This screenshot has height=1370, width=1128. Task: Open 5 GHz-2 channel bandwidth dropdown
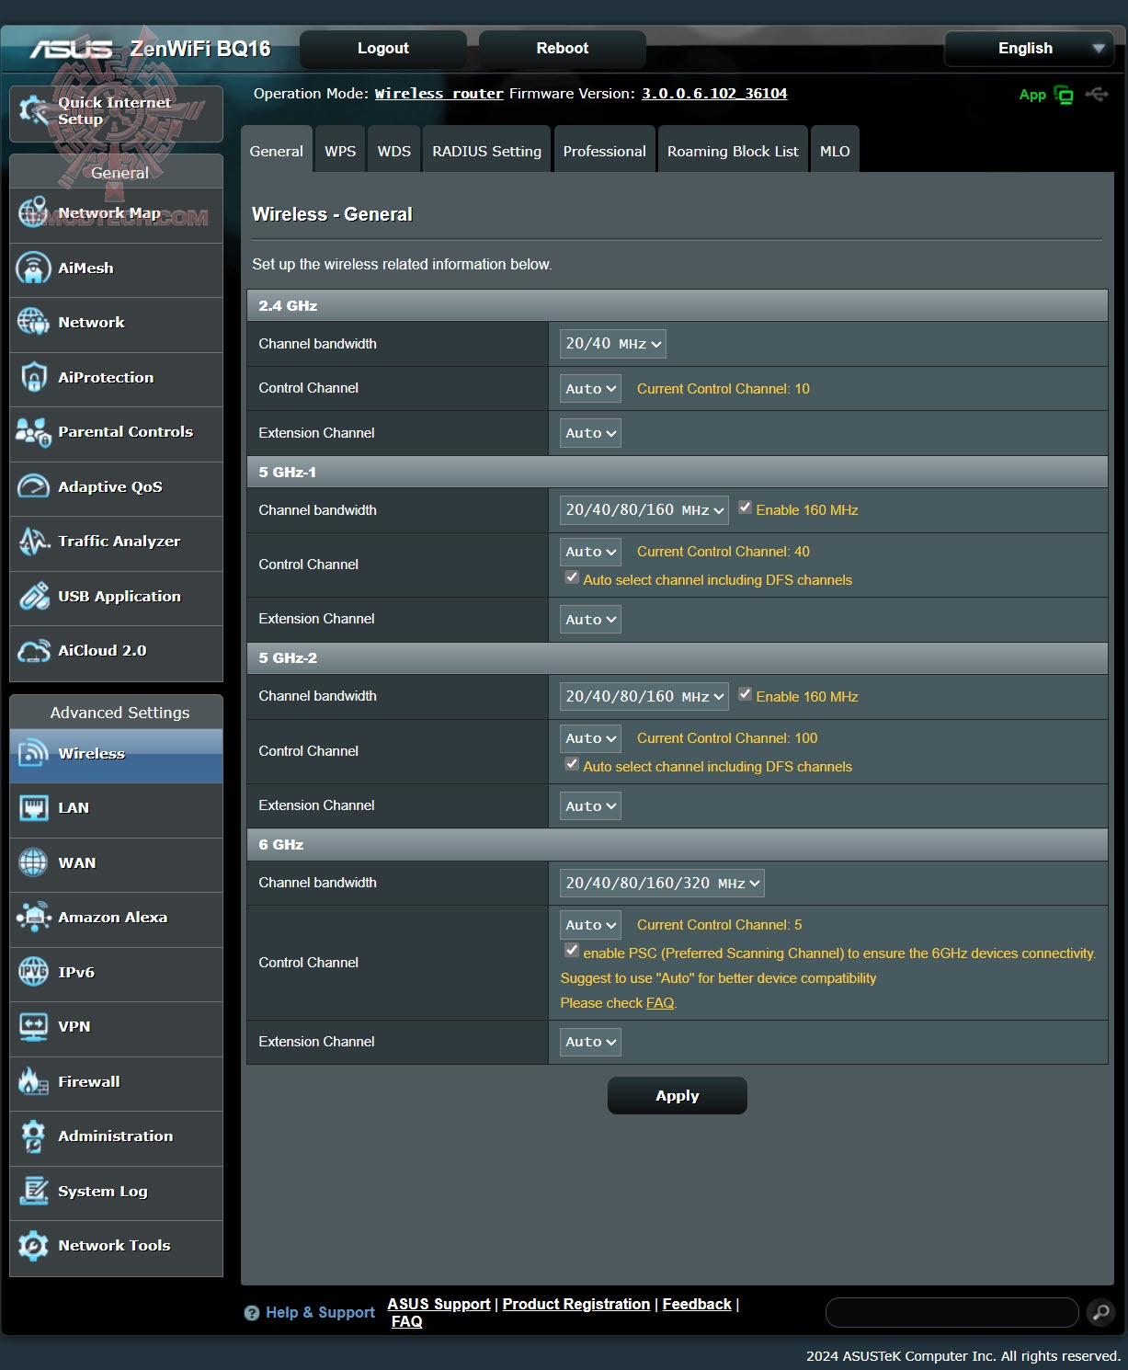pos(644,697)
